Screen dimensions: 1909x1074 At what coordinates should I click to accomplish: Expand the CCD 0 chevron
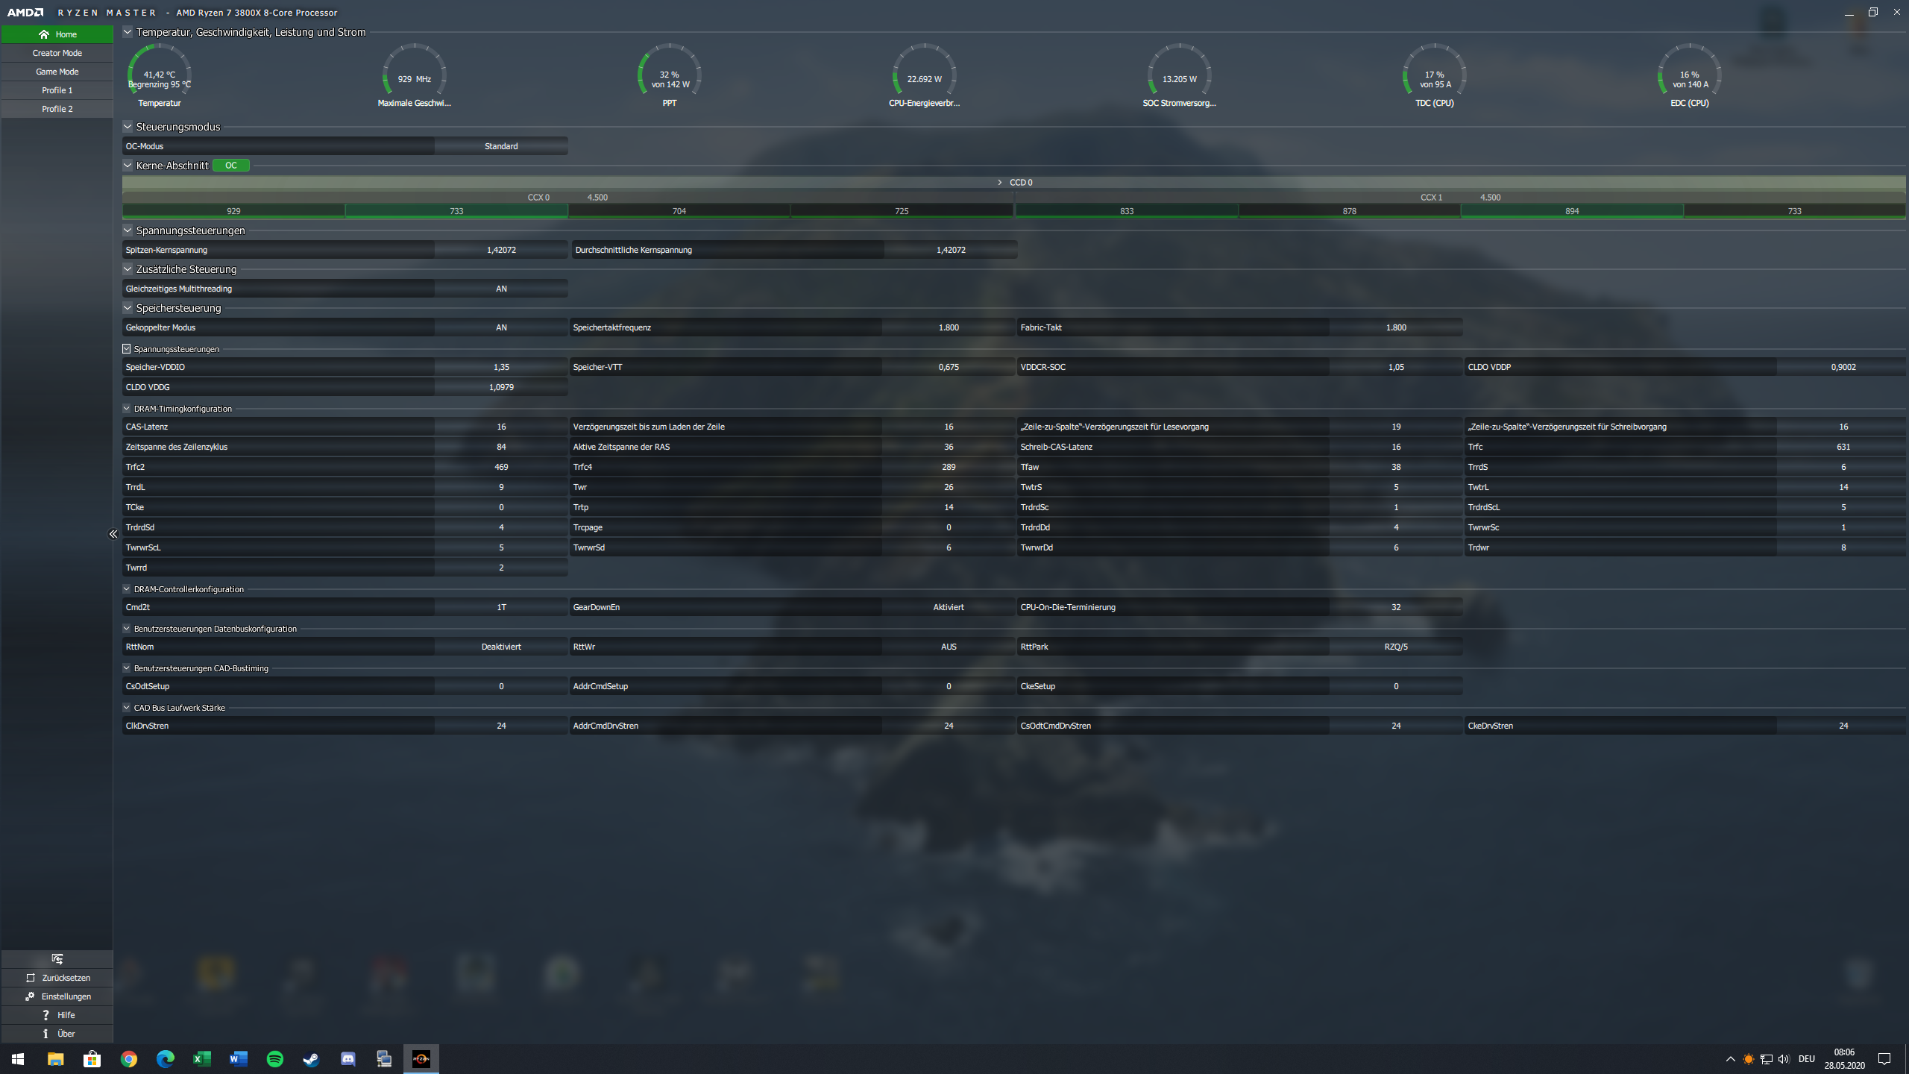click(1000, 183)
